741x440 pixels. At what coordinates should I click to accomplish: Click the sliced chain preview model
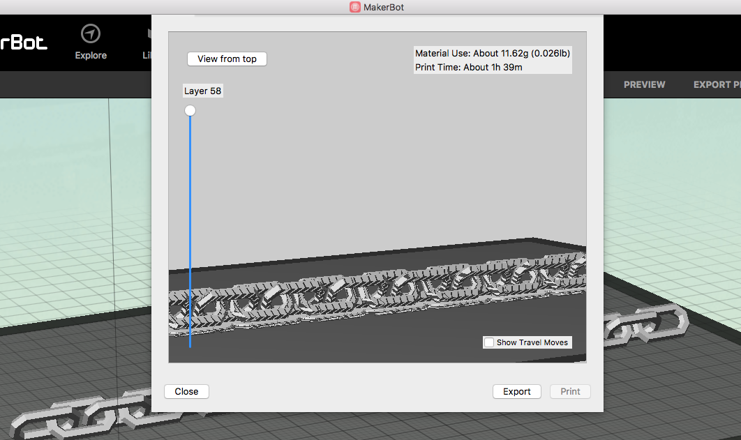pos(377,293)
